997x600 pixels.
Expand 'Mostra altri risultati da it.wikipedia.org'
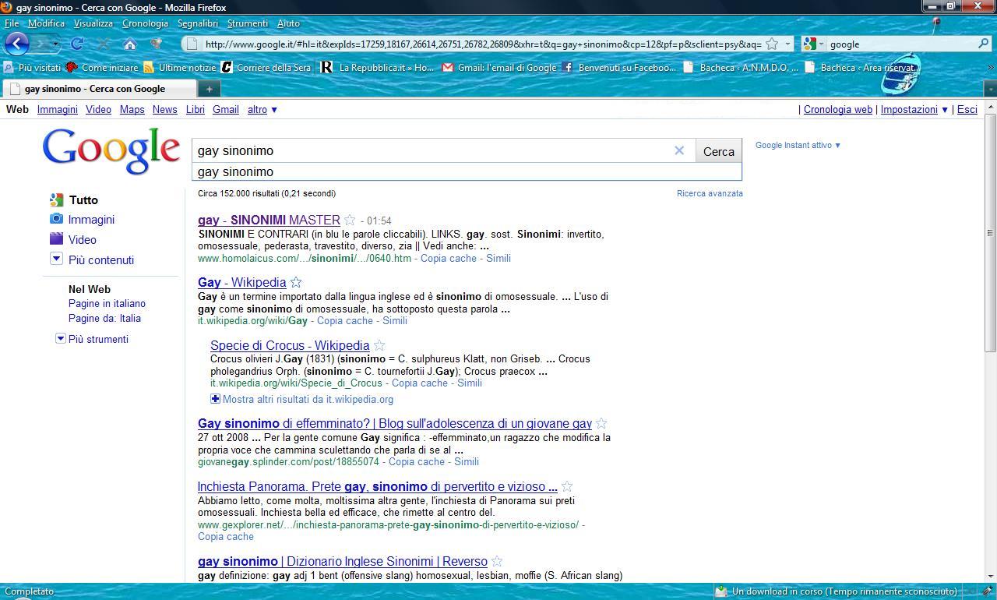(x=301, y=399)
